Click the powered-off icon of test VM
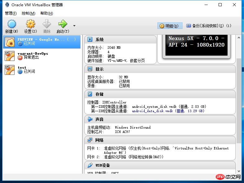The width and height of the screenshot is (244, 183). click(20, 72)
